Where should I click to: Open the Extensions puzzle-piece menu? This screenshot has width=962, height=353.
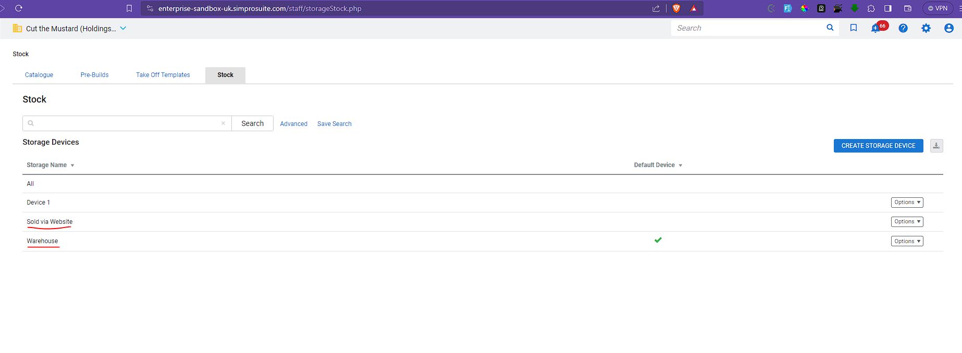tap(871, 8)
